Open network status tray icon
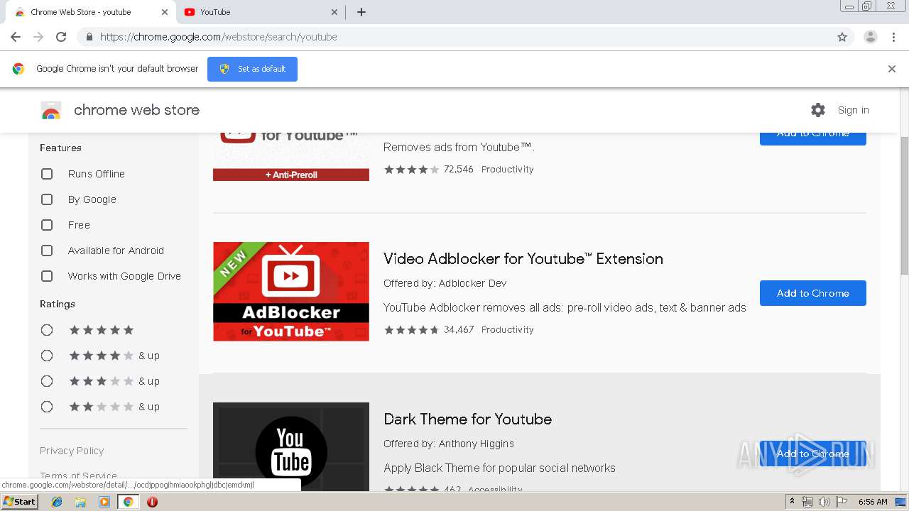Screen dimensions: 909x511 coord(807,502)
